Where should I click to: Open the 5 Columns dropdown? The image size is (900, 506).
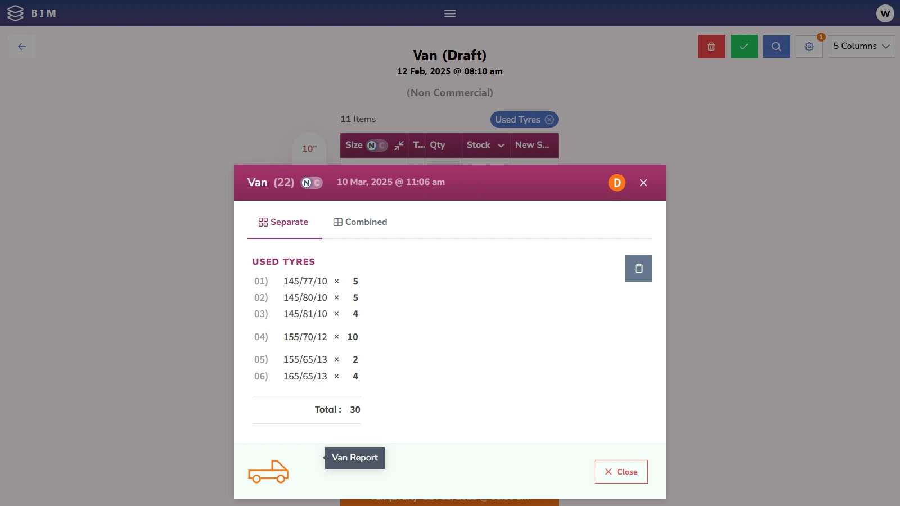(861, 47)
